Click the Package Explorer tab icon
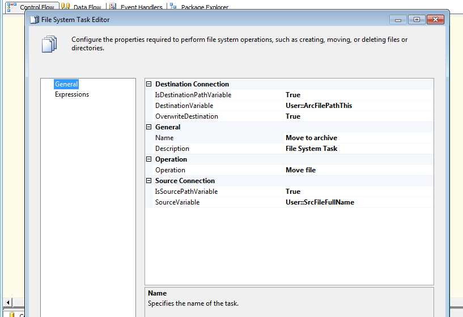 pos(173,6)
